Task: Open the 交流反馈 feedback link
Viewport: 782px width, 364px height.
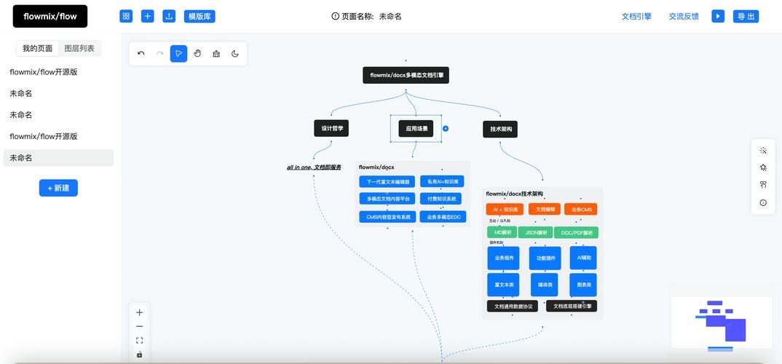Action: tap(683, 16)
